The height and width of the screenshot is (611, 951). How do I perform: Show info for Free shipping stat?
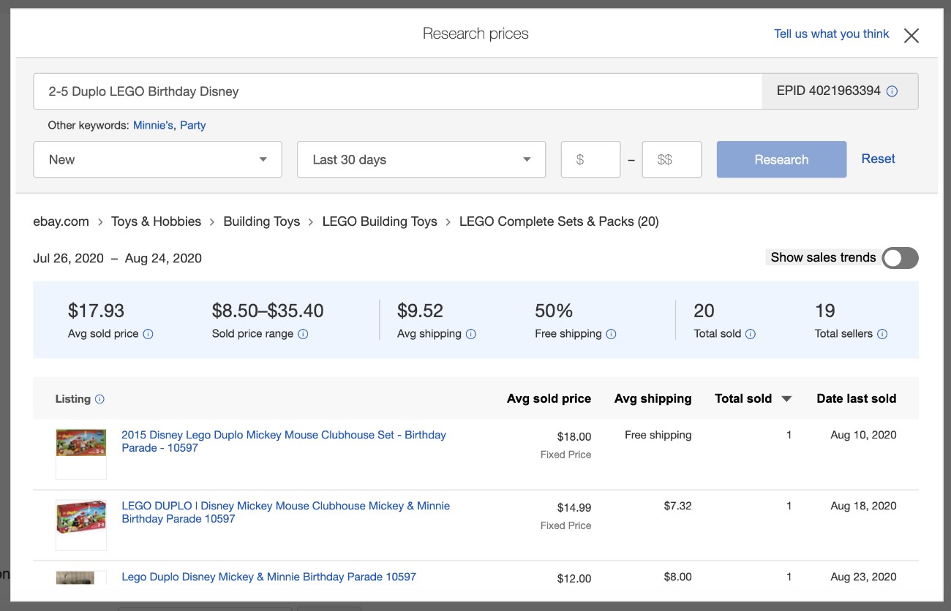[x=612, y=334]
